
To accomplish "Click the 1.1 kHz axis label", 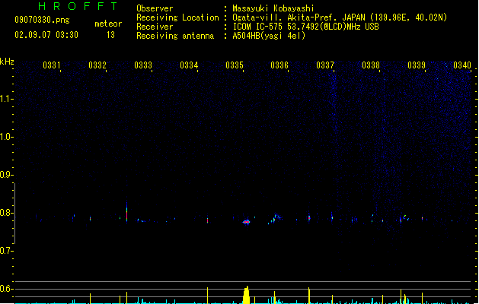I will (x=6, y=99).
